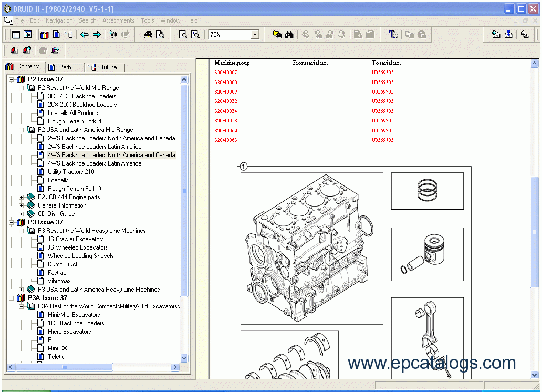Open machine group 320/40063 link

coord(226,140)
